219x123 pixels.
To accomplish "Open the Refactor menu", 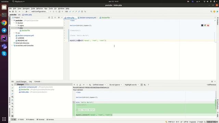I will 40,9.
